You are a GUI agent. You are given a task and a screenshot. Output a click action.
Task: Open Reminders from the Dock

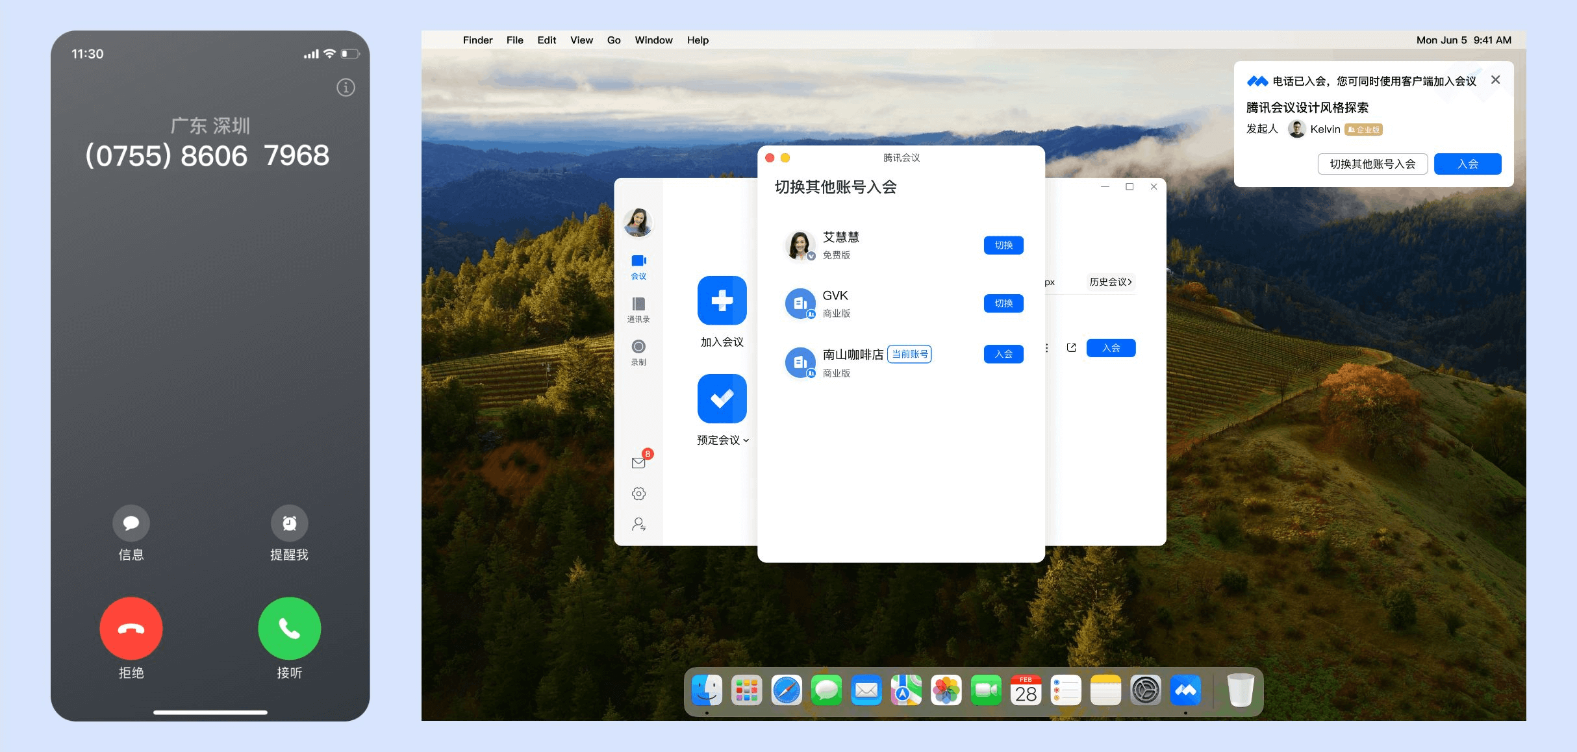pyautogui.click(x=1066, y=690)
